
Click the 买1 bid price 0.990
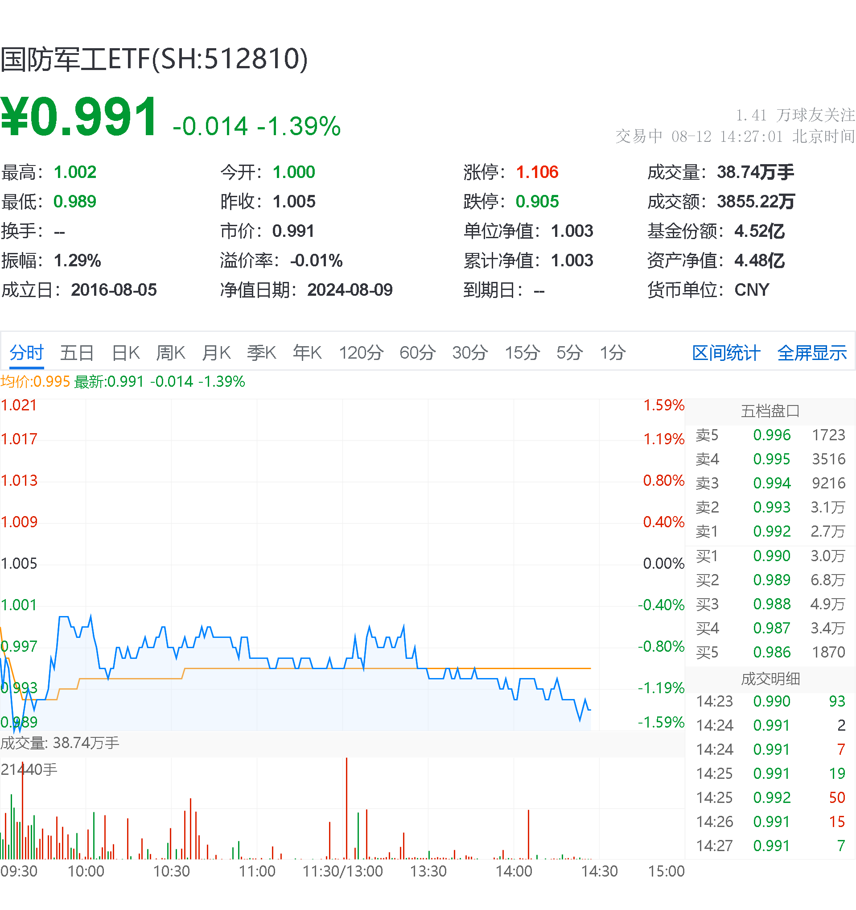tap(773, 556)
